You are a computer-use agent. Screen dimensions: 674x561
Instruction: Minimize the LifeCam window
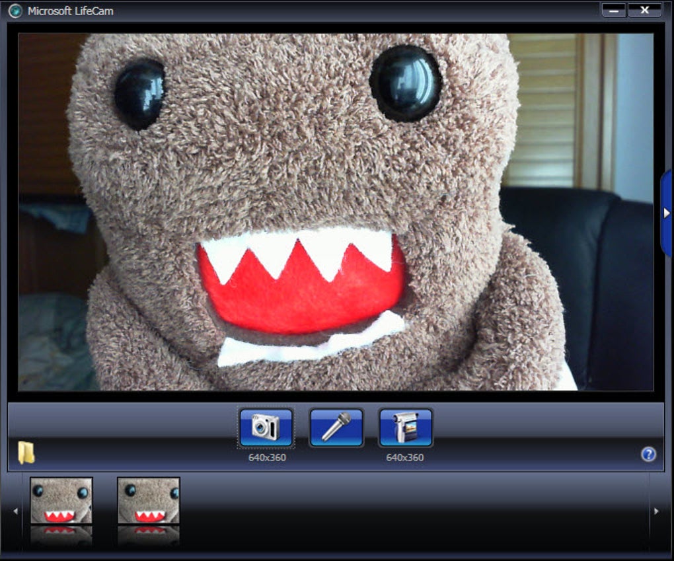614,11
